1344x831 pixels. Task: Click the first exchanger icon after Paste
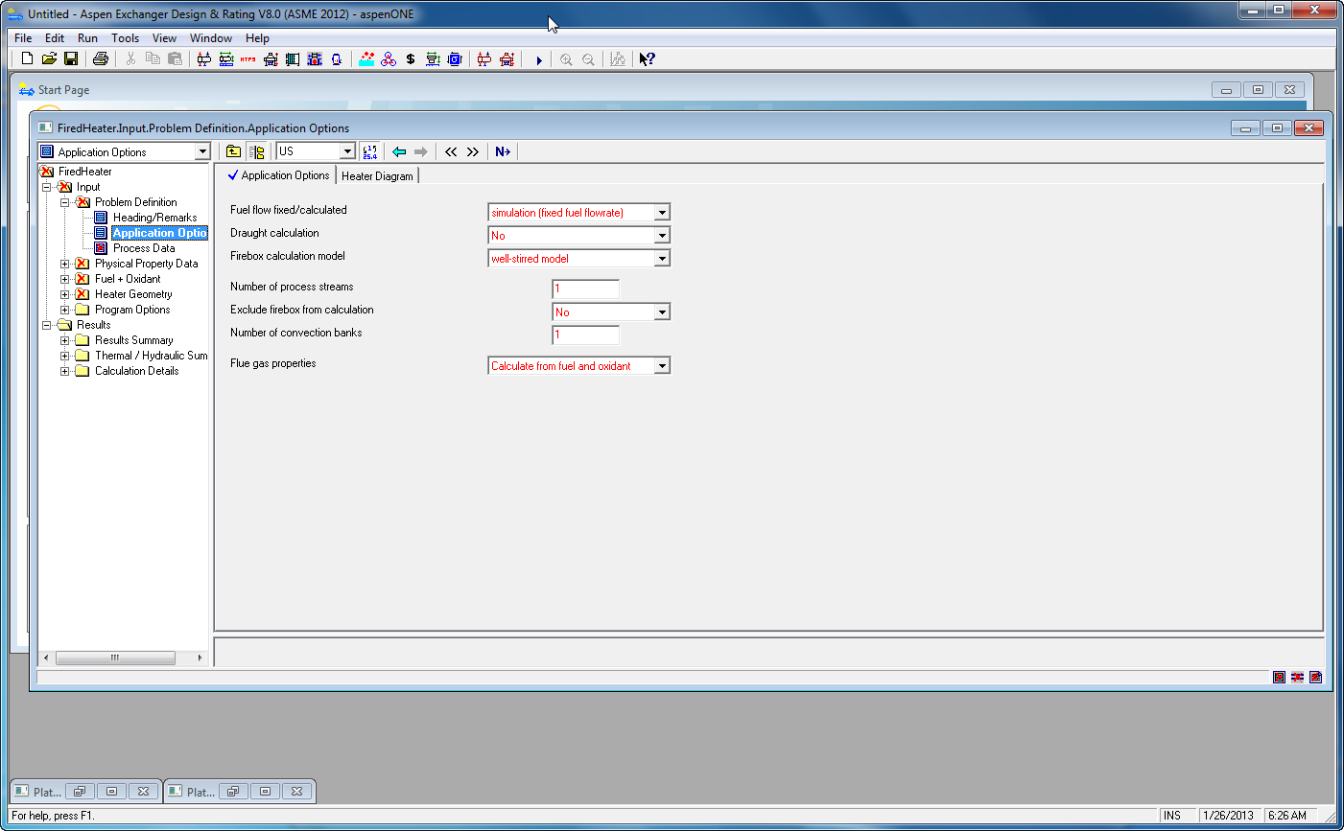coord(204,59)
